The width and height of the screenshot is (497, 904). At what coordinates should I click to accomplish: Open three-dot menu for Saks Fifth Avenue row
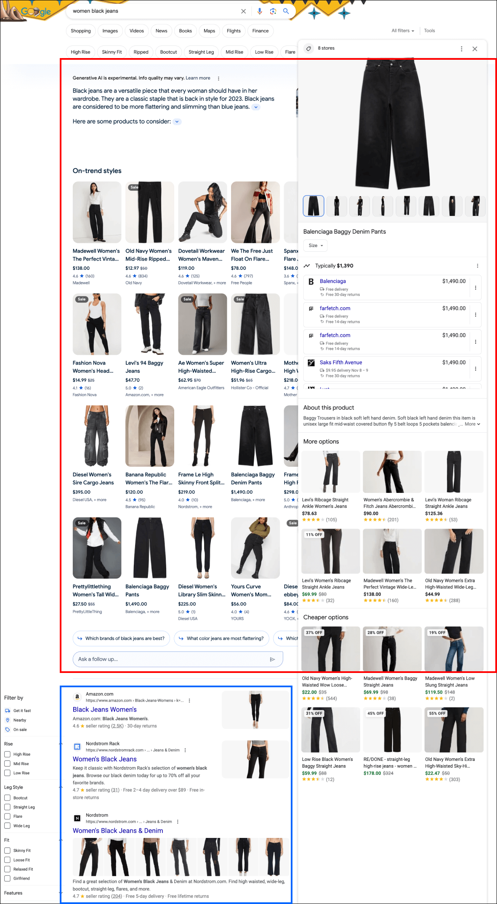[x=476, y=369]
